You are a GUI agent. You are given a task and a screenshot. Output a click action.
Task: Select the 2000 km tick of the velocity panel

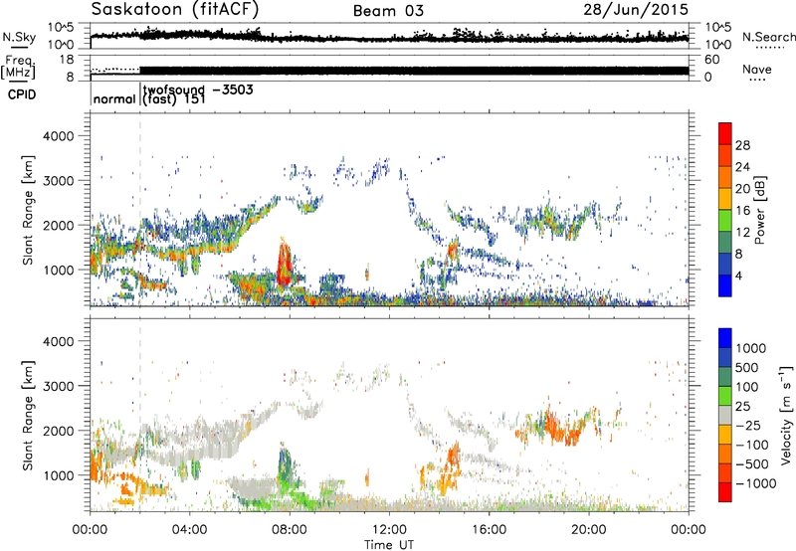point(58,431)
